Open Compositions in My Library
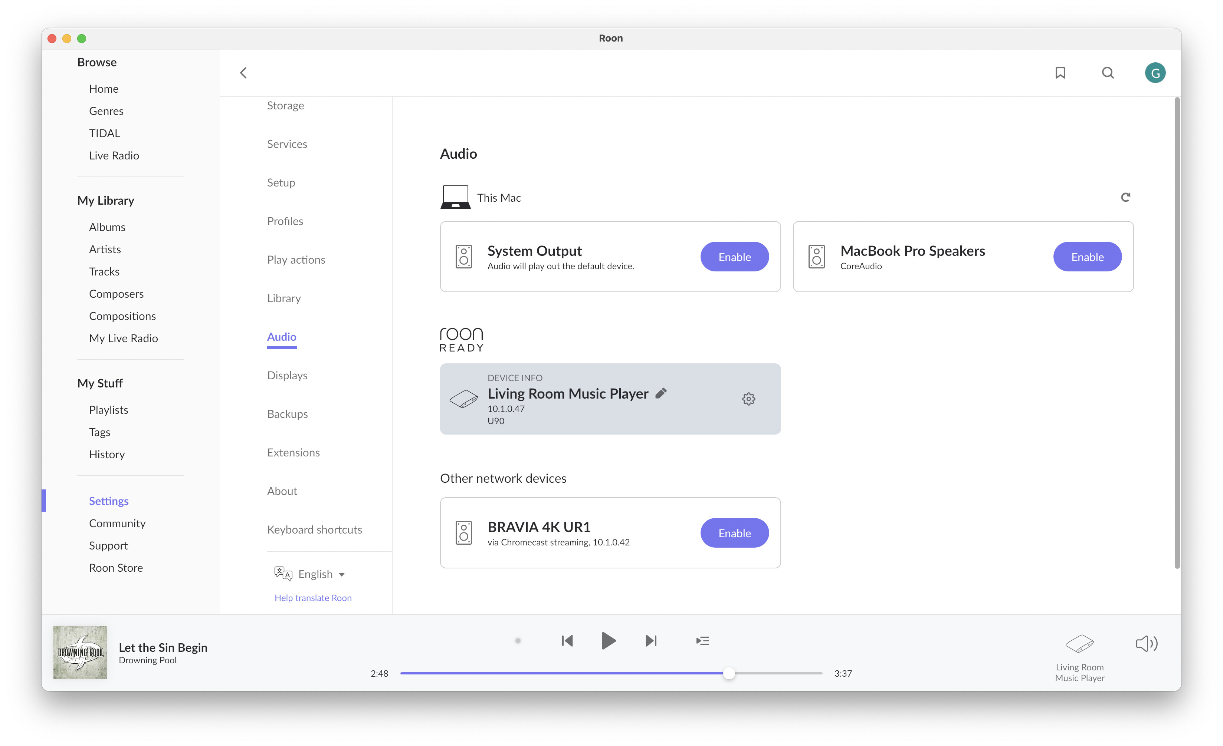Image resolution: width=1223 pixels, height=746 pixels. coord(122,316)
